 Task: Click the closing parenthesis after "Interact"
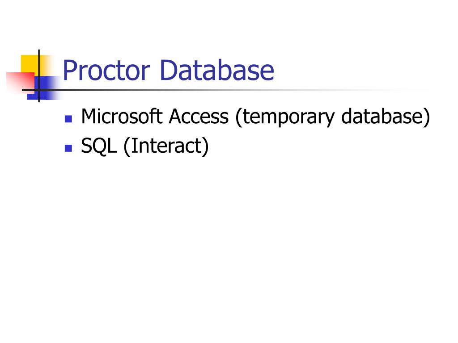[x=205, y=147]
